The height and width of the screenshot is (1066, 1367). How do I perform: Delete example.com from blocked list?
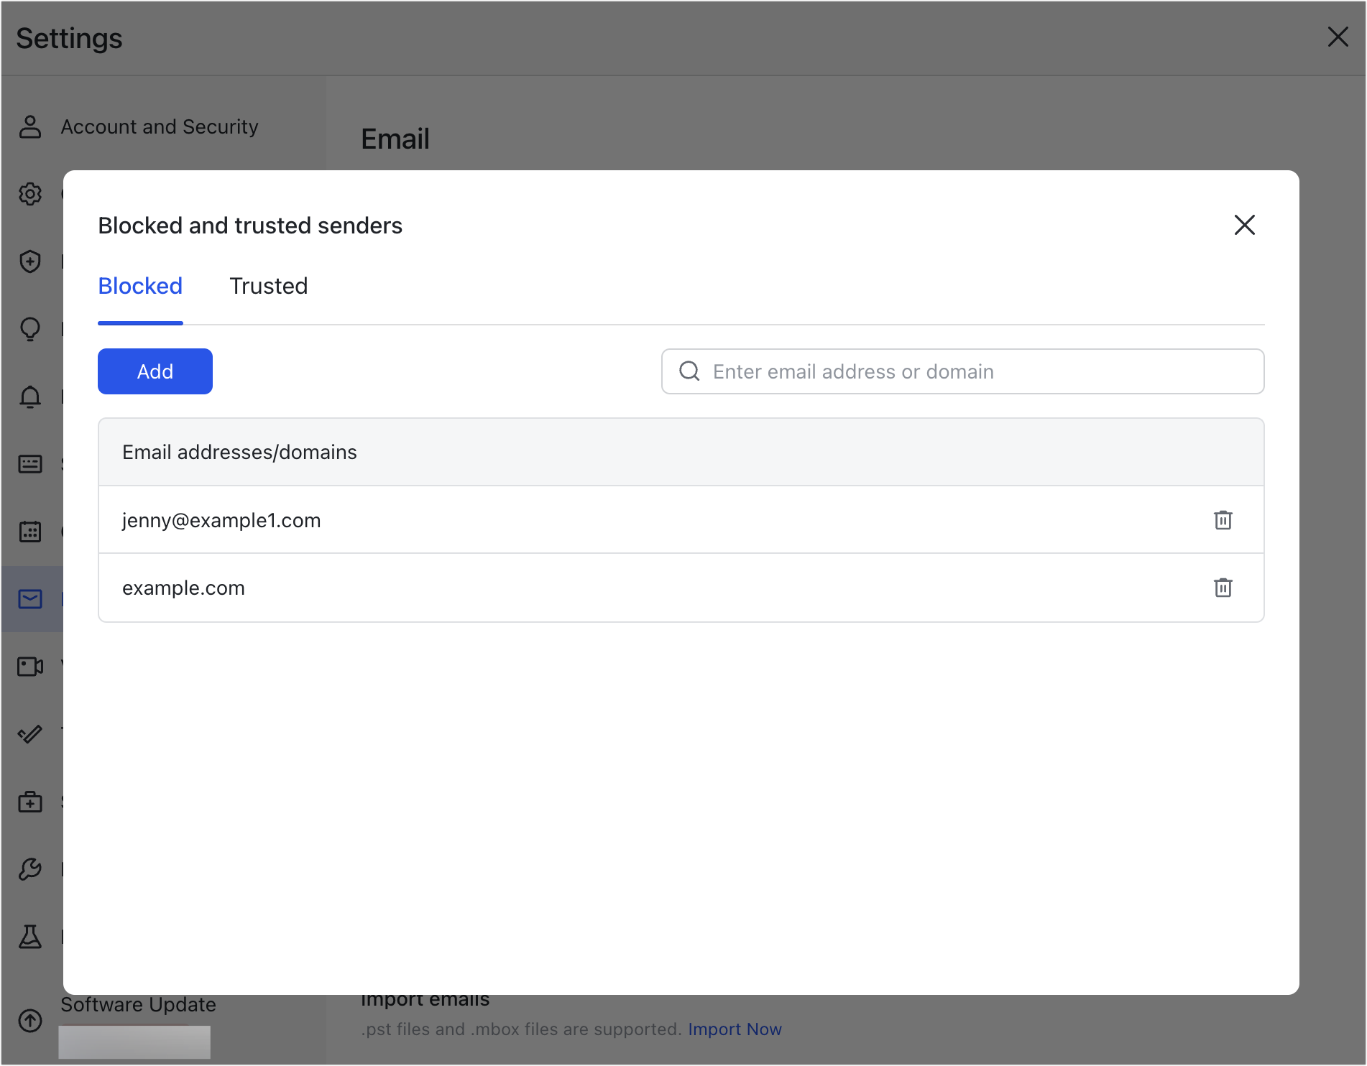point(1223,588)
